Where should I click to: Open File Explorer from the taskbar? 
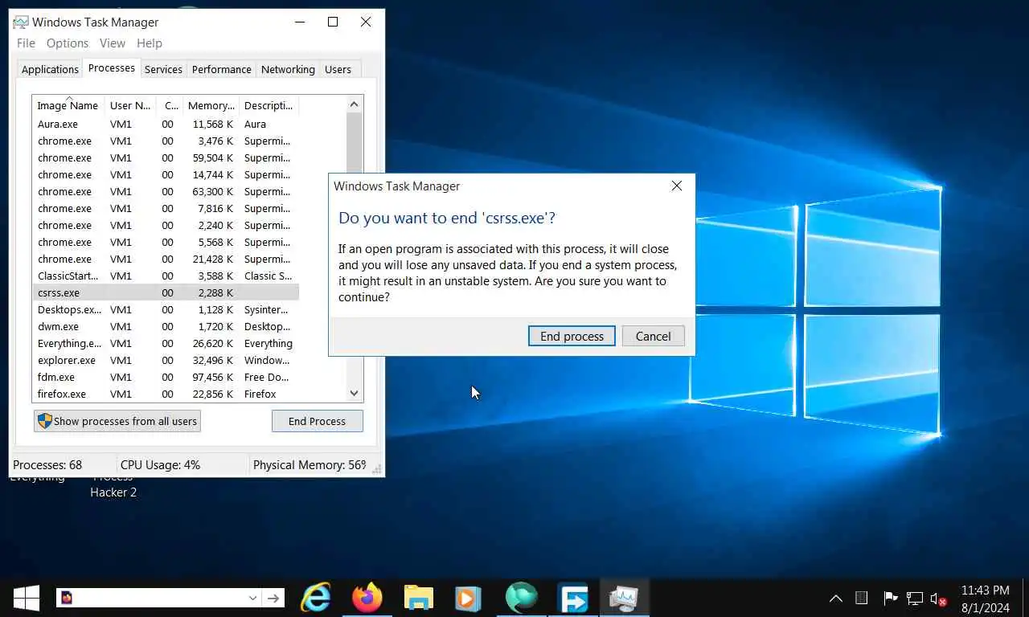click(x=419, y=598)
